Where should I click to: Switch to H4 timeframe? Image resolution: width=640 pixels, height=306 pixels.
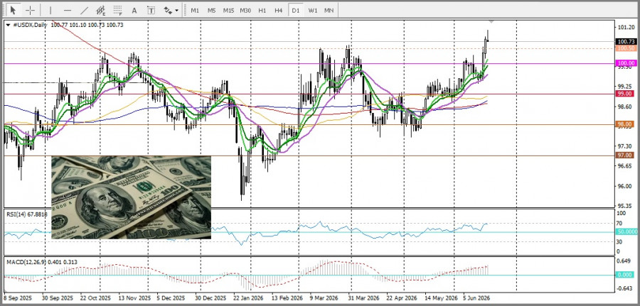278,10
